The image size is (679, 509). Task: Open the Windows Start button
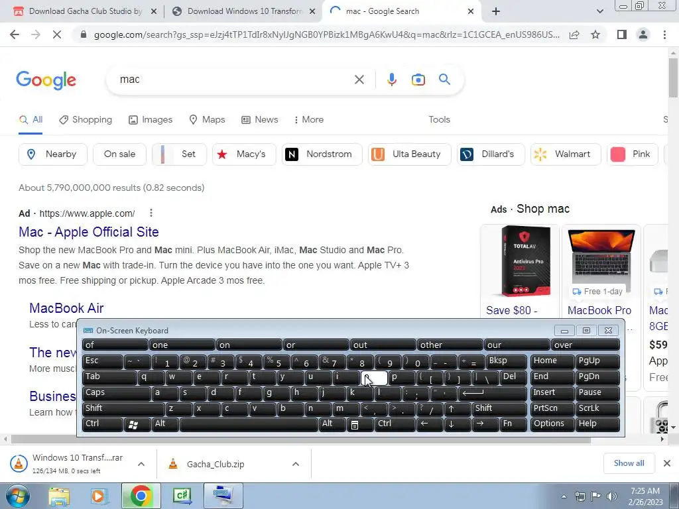point(18,496)
